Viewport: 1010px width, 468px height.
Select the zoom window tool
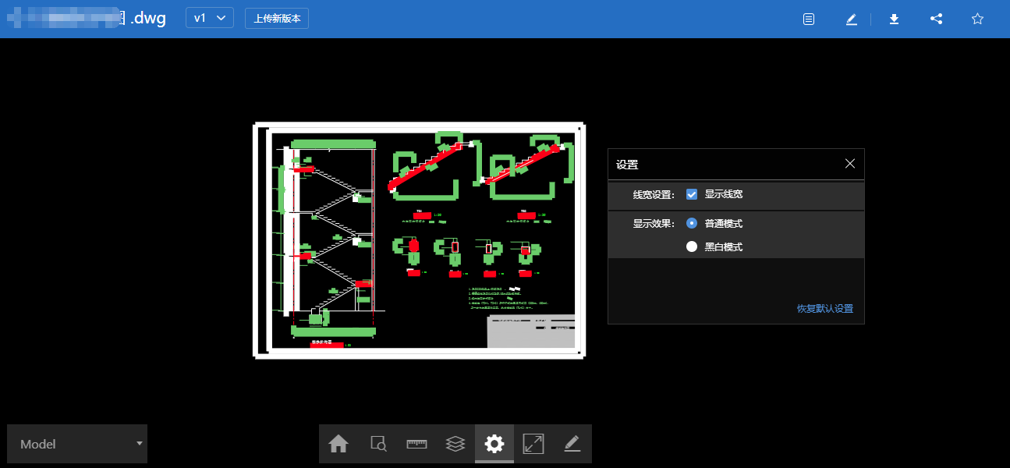pyautogui.click(x=377, y=444)
